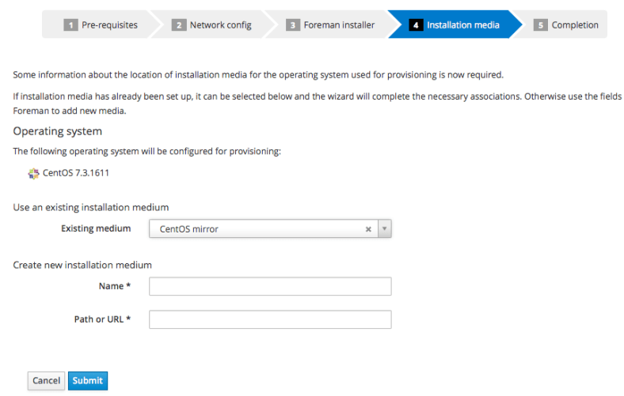This screenshot has width=624, height=396.
Task: Focus the Name input field
Action: coord(270,286)
